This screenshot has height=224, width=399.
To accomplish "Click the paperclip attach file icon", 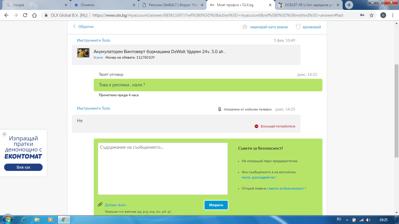I will click(x=100, y=204).
